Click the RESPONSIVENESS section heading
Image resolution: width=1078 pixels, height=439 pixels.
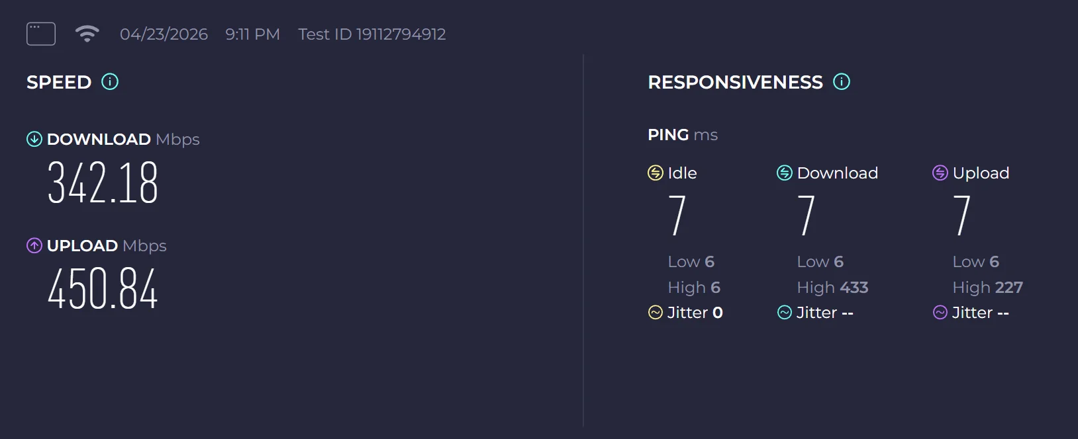pos(735,82)
